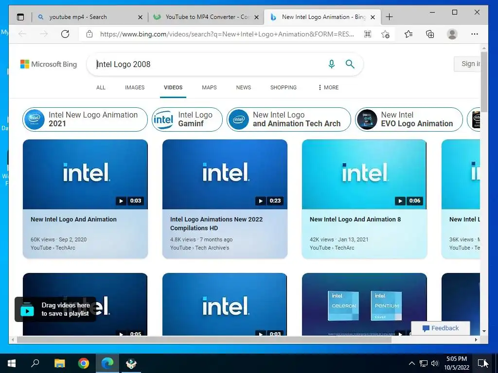498x373 pixels.
Task: Click title New Intel Logo And Animation
Action: coord(74,219)
